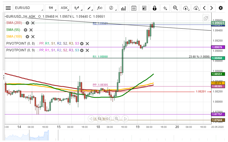Detach chart with the pop-out icon
Image resolution: width=228 pixels, height=142 pixels.
[x=206, y=18]
